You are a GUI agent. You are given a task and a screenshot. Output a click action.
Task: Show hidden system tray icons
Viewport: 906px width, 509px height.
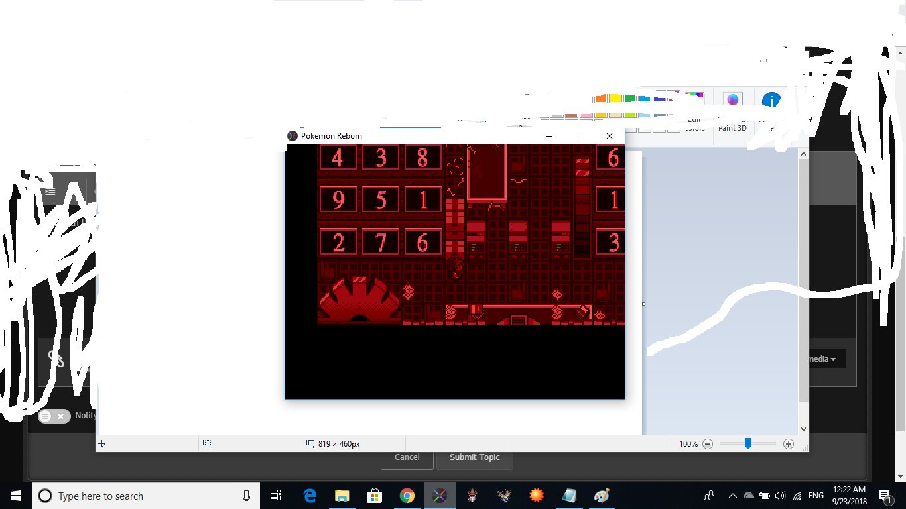(x=732, y=496)
